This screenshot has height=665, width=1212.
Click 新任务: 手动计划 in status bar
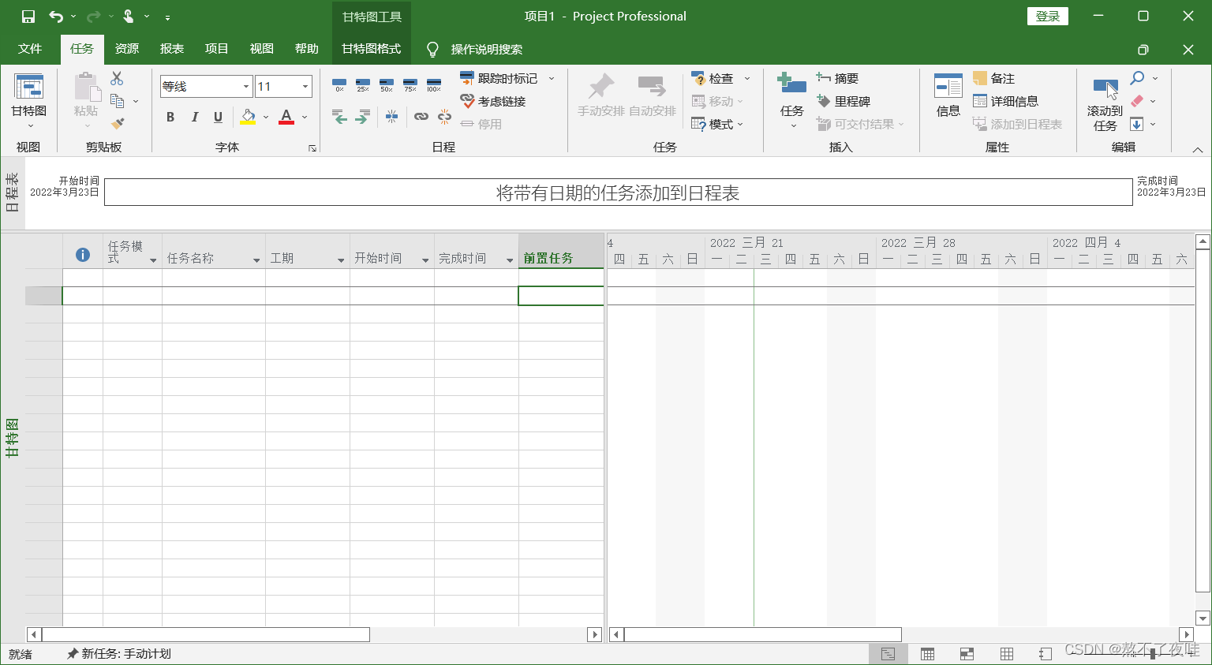pos(119,654)
